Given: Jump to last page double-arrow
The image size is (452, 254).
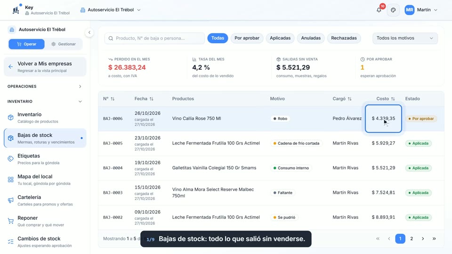Looking at the screenshot, I should click(434, 239).
